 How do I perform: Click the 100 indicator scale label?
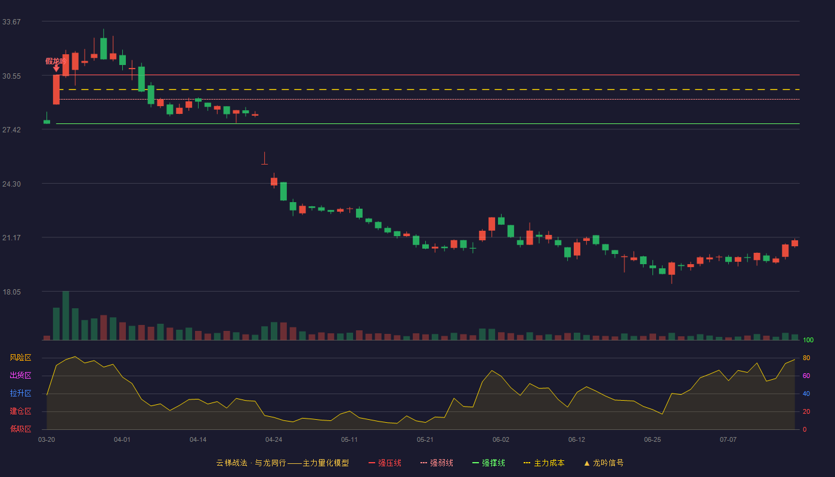point(808,340)
